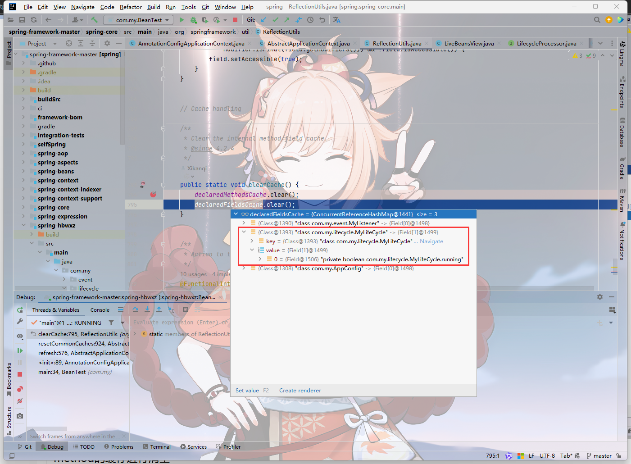The width and height of the screenshot is (631, 464).
Task: Click the Reload from disk sync icon
Action: pyautogui.click(x=34, y=20)
